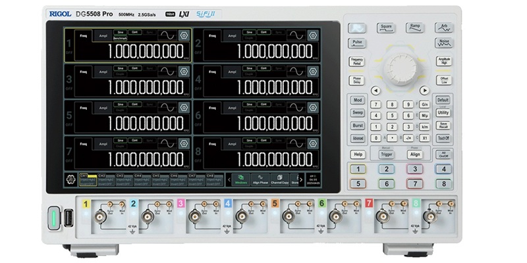
Task: Select the CH1 status tab
Action: [x=88, y=179]
